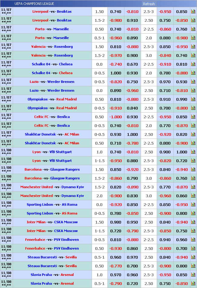Click 0.970 odds in Lazio vs Werder Bremen row
The height and width of the screenshot is (288, 197).
pyautogui.click(x=165, y=82)
